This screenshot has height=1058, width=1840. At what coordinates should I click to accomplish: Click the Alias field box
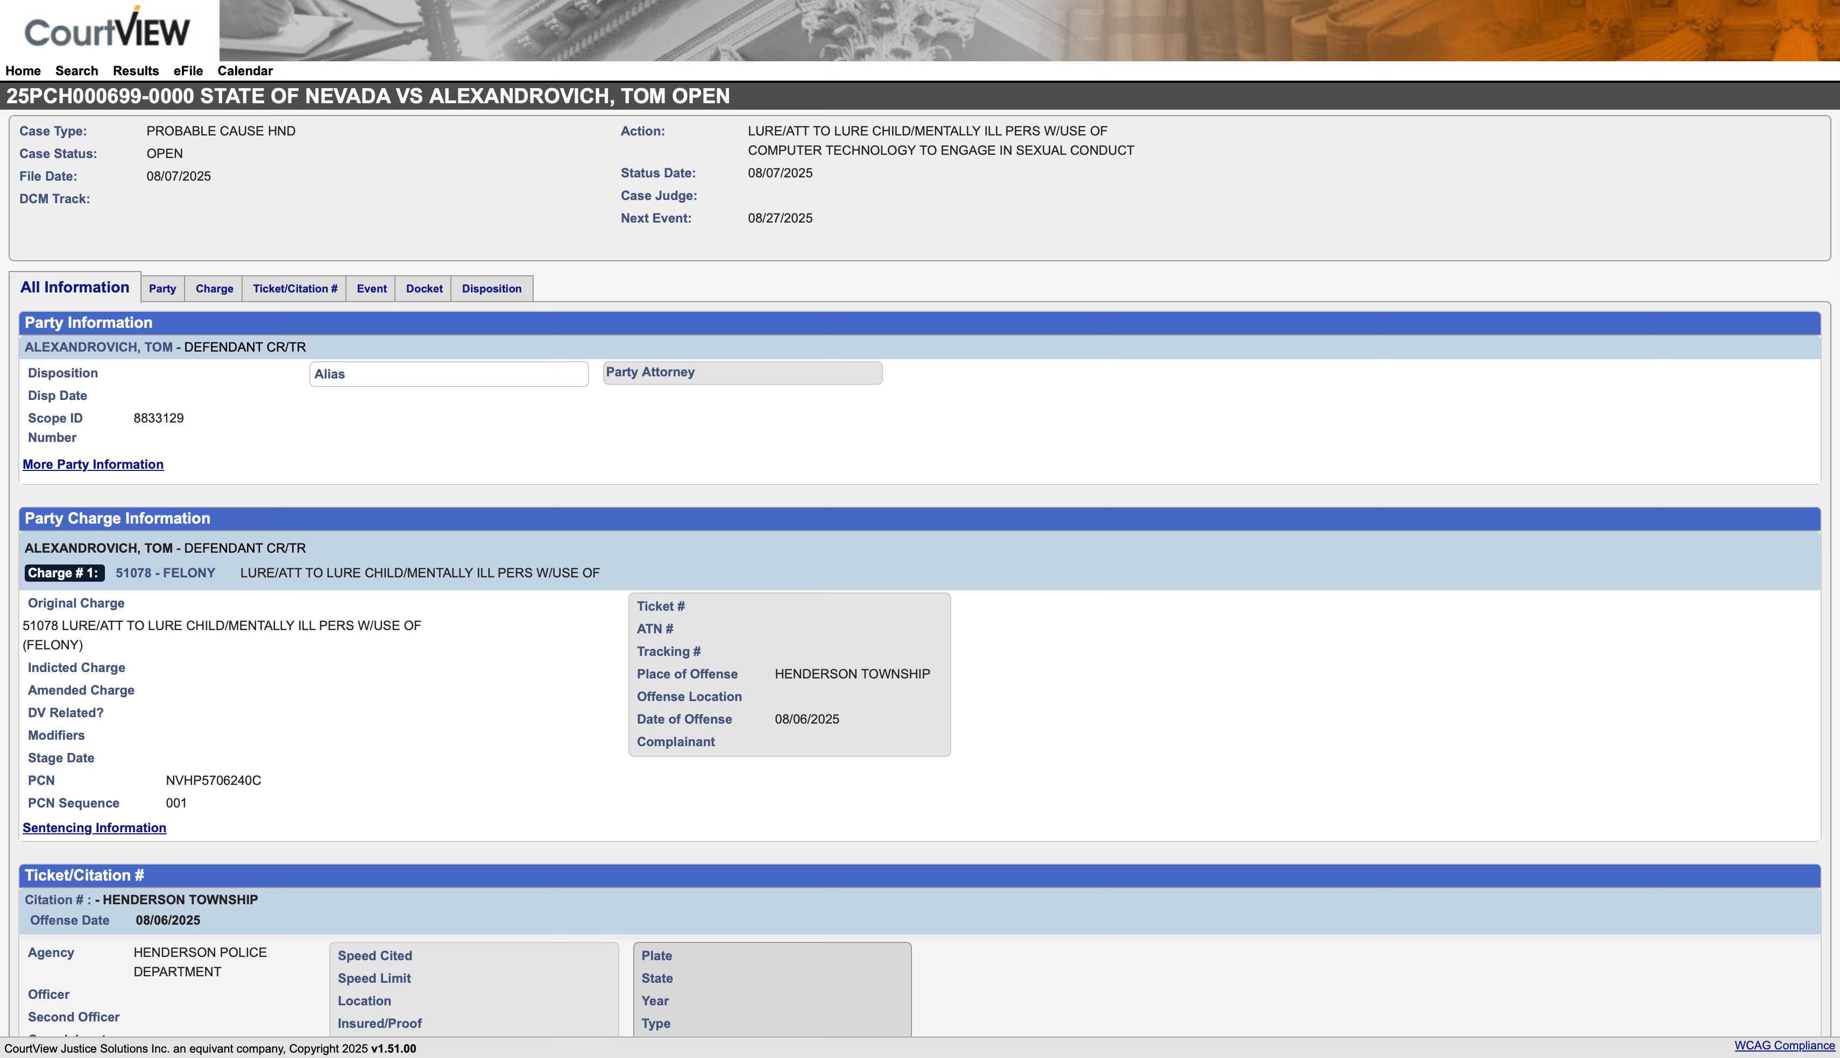click(449, 374)
